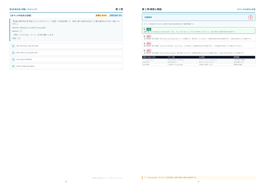
Task: Click the "使用場面" table header
Action: tap(237, 57)
